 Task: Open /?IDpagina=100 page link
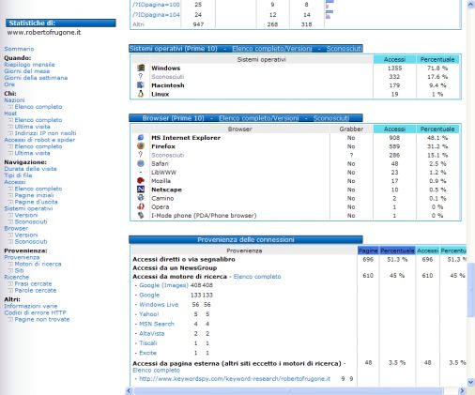click(x=156, y=5)
